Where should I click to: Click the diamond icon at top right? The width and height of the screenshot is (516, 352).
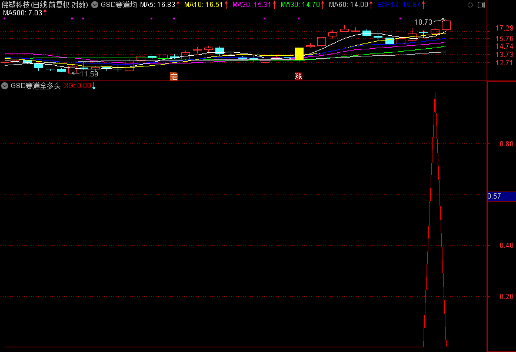pyautogui.click(x=468, y=5)
